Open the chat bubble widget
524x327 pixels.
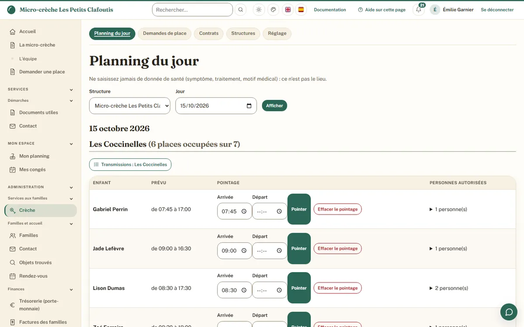(509, 312)
